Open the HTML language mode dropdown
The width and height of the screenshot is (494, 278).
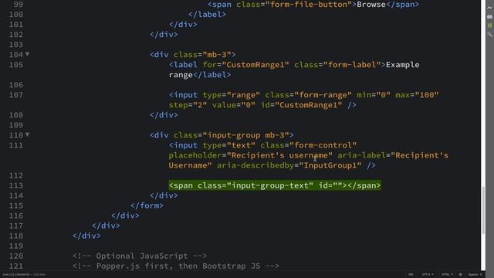447,275
